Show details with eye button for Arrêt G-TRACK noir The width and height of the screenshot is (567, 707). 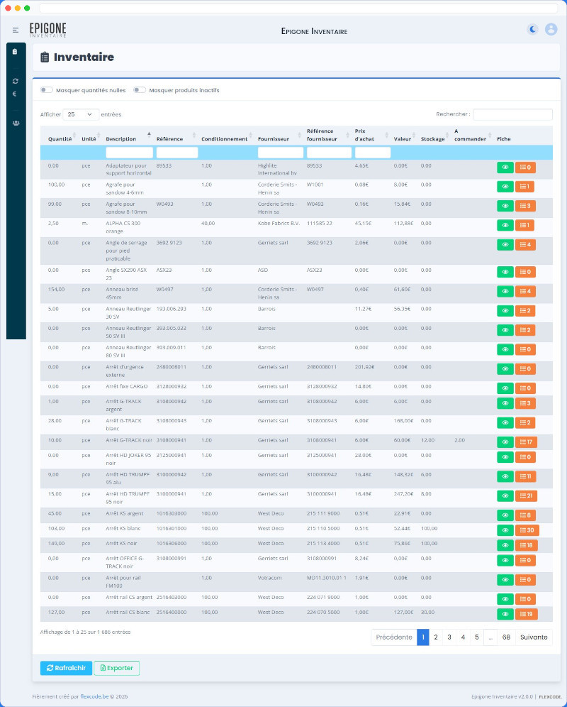coord(505,442)
